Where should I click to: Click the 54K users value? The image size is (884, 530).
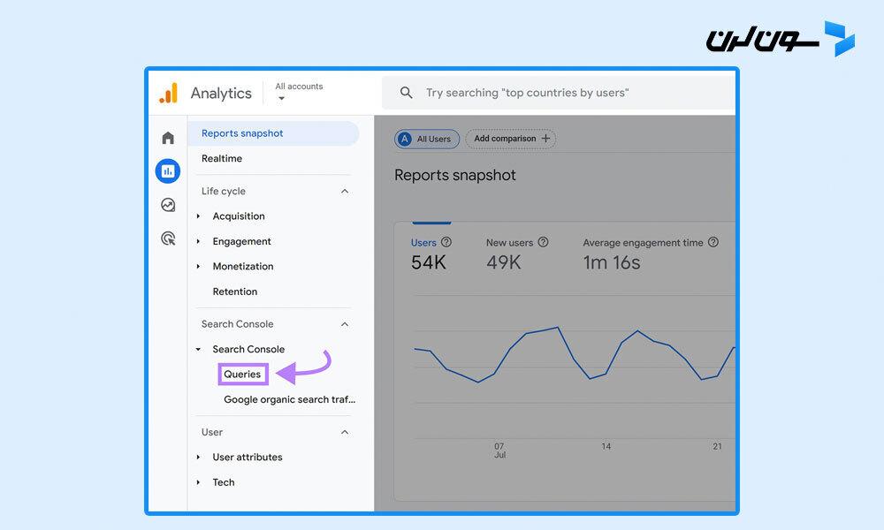[x=429, y=262]
